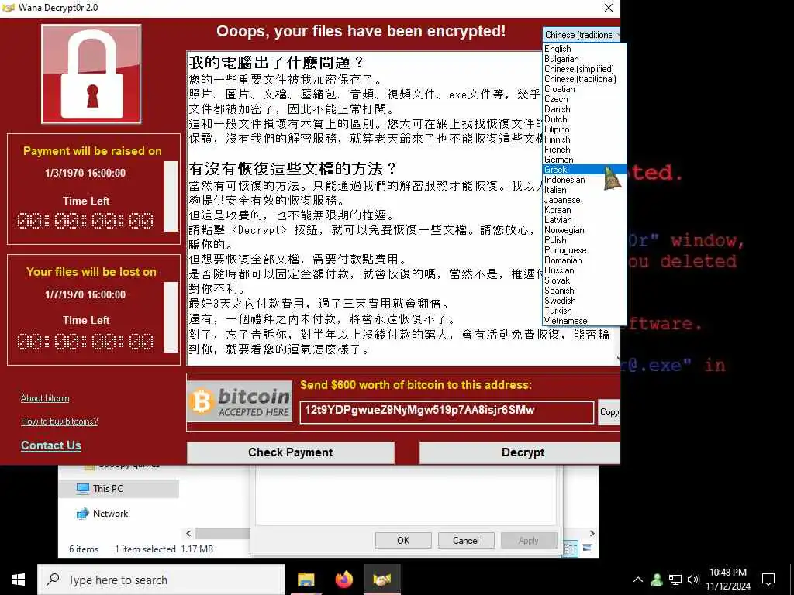Click the files lost progress bar
The height and width of the screenshot is (595, 794).
pos(171,317)
